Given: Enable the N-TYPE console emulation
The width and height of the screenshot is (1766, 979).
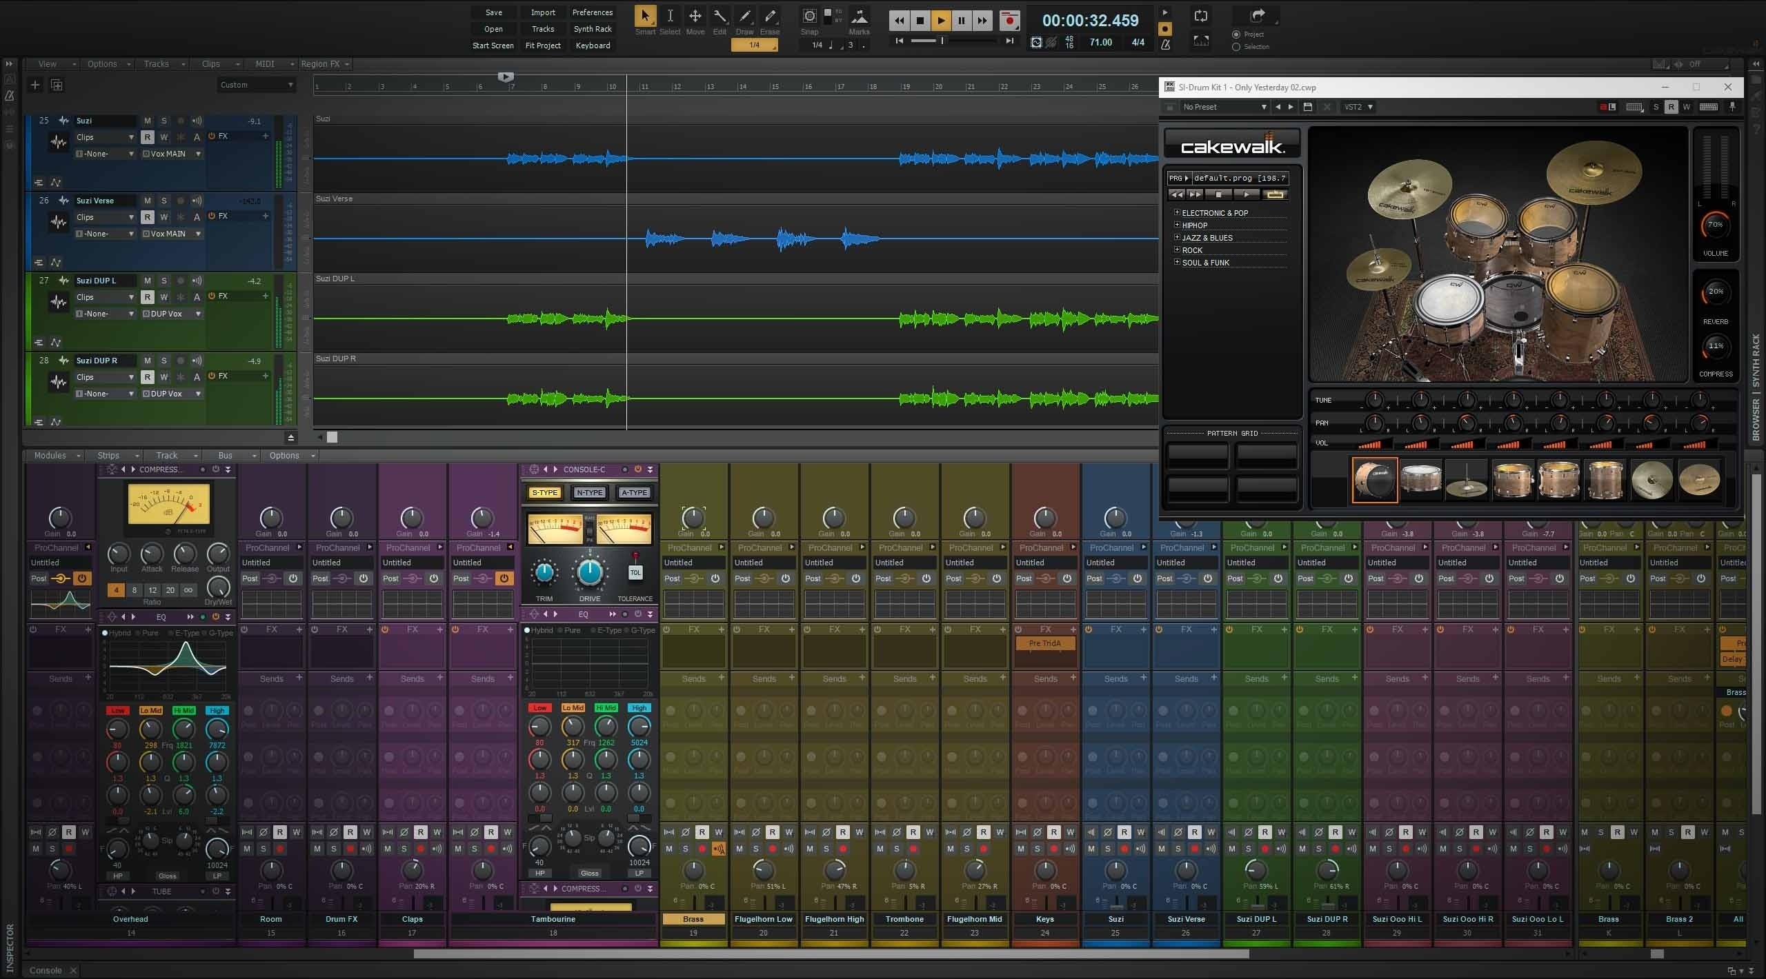Looking at the screenshot, I should tap(589, 492).
